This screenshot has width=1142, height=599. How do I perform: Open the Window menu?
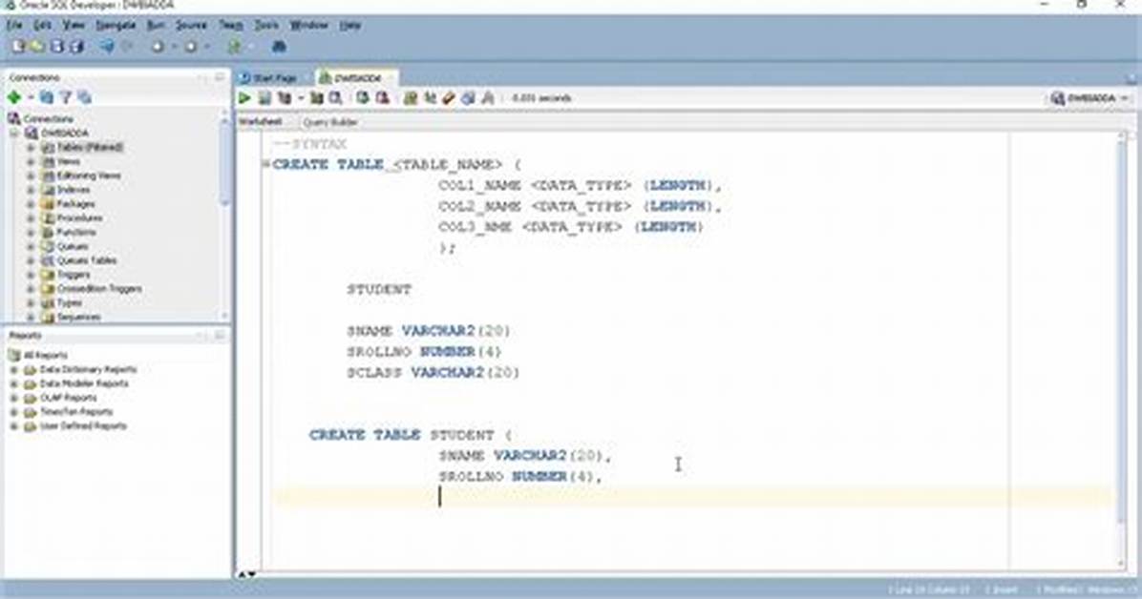[308, 25]
